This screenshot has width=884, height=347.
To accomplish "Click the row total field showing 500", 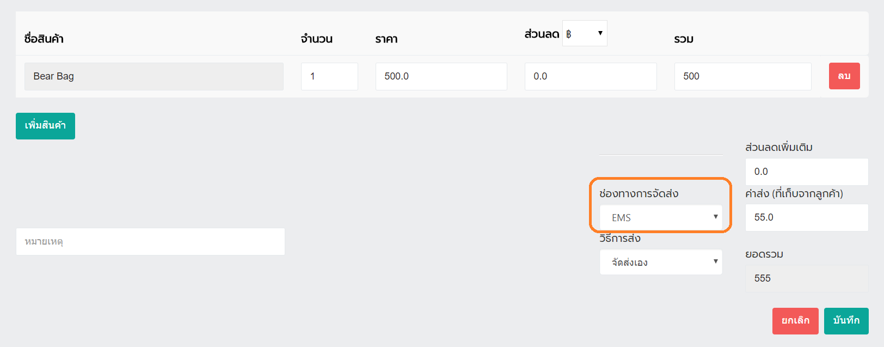I will point(742,76).
